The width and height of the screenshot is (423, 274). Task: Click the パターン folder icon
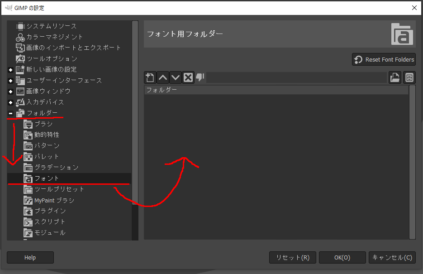[x=28, y=146]
